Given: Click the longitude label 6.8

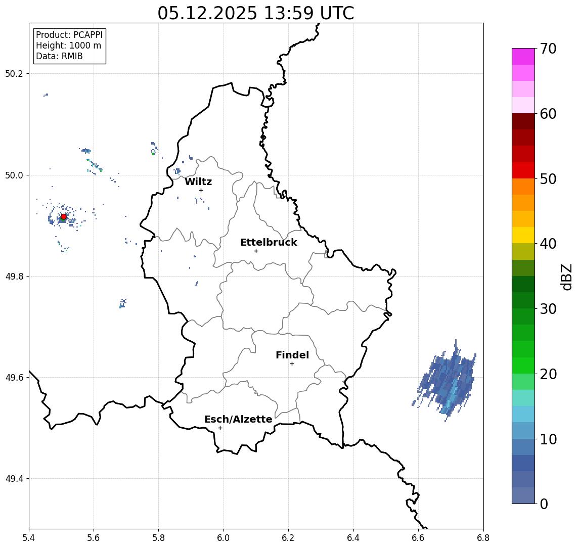Looking at the screenshot, I should tap(483, 538).
